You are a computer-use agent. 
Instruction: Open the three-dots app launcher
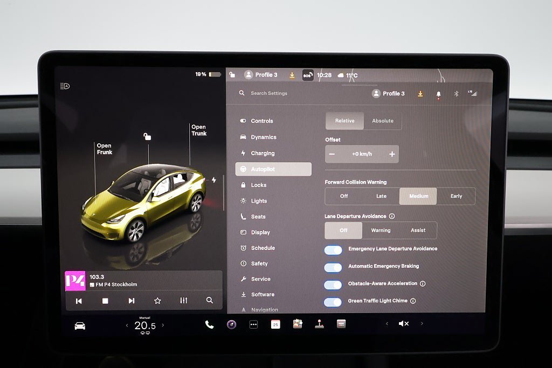[253, 324]
